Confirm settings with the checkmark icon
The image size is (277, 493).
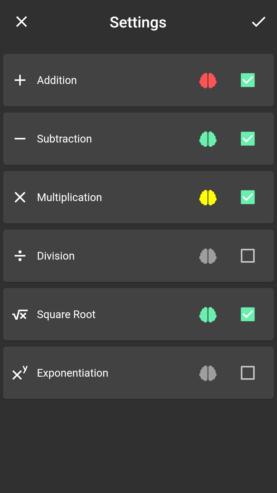point(259,22)
